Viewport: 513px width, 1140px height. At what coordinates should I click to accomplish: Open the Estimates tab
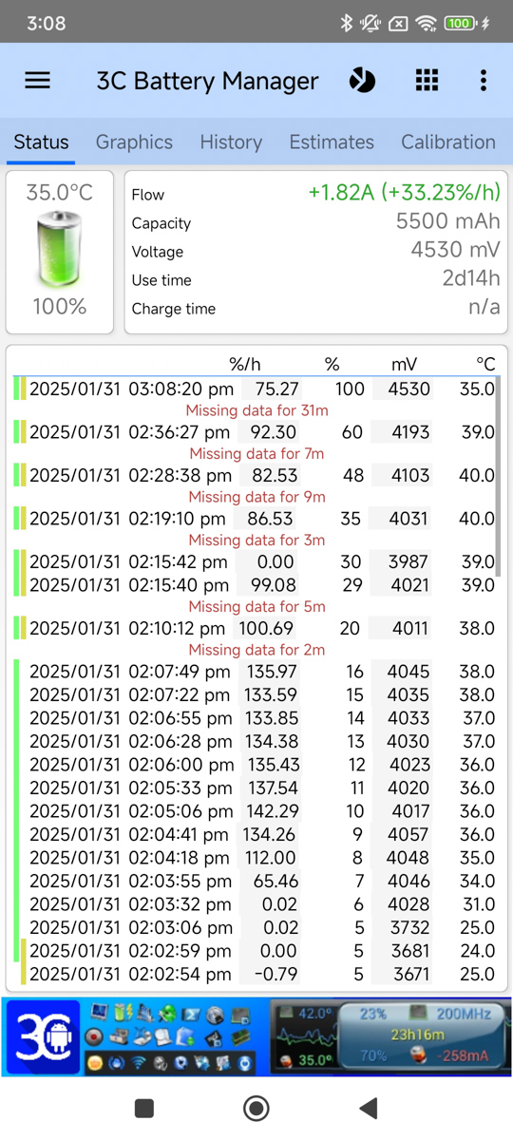tap(332, 142)
